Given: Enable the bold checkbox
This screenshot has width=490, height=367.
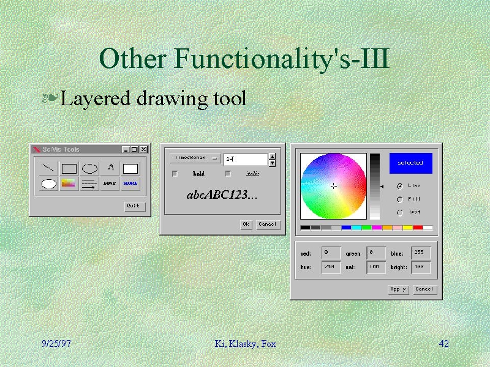Looking at the screenshot, I should pyautogui.click(x=175, y=174).
